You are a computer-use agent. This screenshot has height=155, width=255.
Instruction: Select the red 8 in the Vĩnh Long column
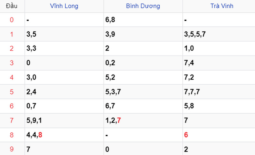[x=40, y=135]
